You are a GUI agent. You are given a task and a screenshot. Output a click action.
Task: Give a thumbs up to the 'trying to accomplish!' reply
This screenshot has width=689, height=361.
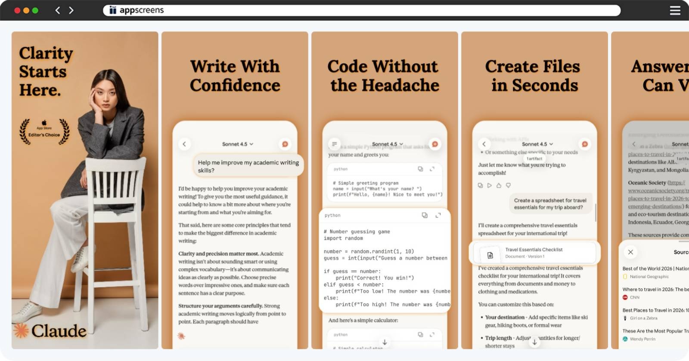[499, 185]
